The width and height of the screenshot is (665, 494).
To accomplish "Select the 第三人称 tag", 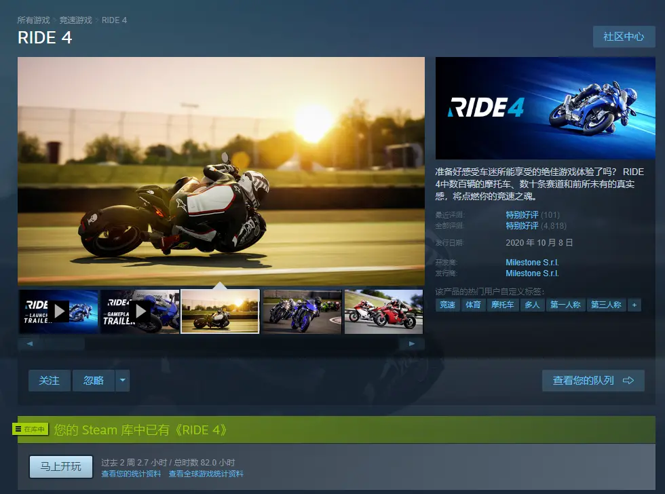I will (x=606, y=305).
